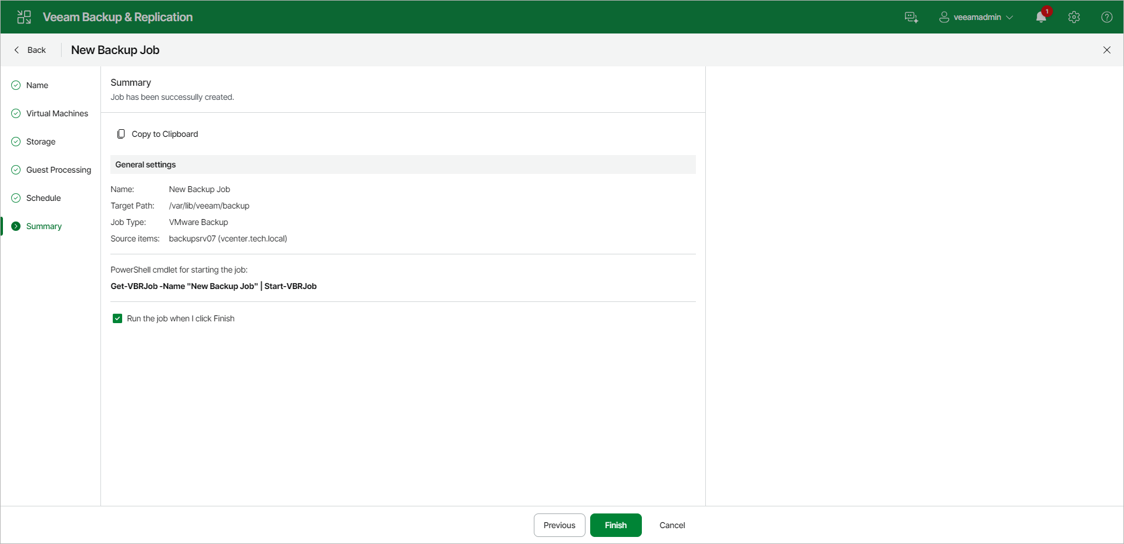Go to the Schedule step
The height and width of the screenshot is (544, 1124).
click(x=43, y=198)
